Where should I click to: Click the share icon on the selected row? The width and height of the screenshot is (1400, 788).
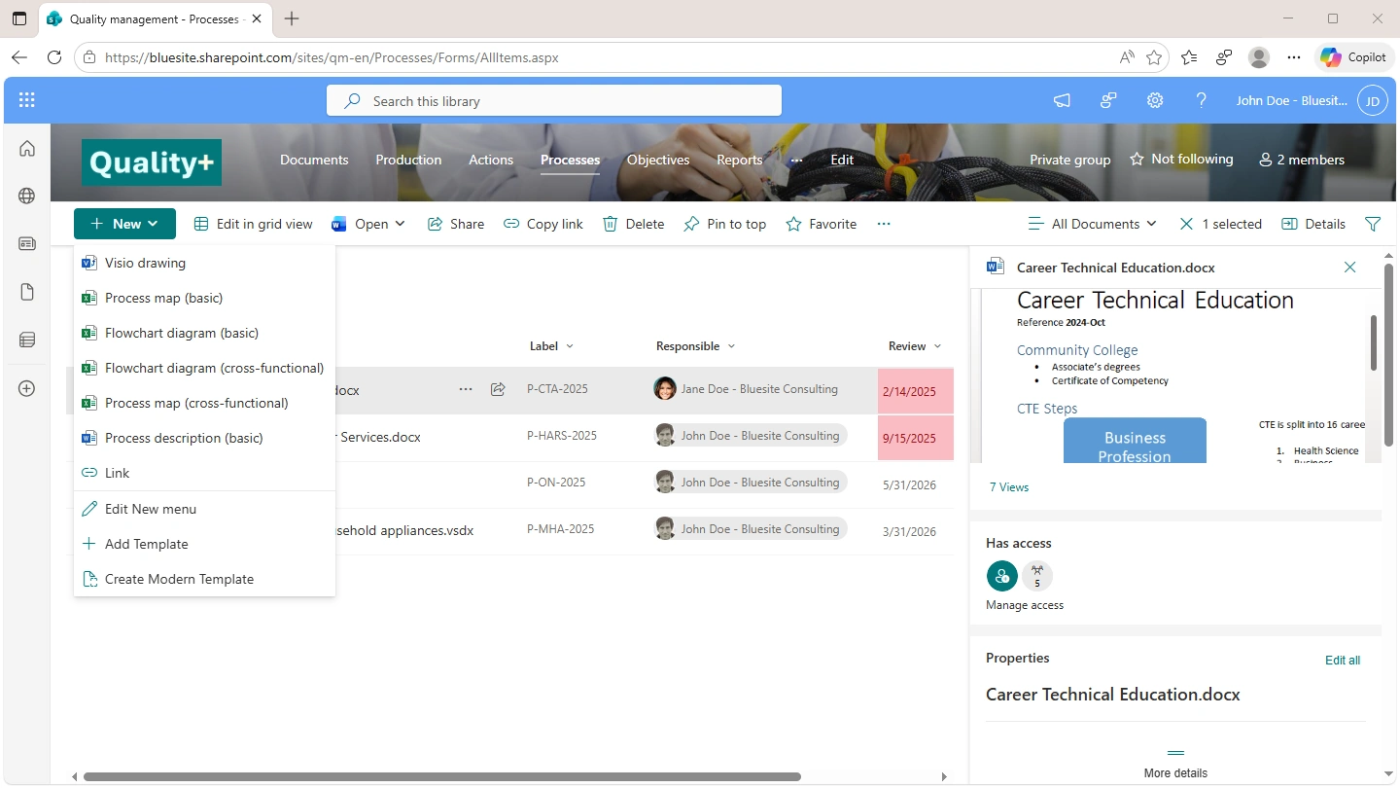498,389
